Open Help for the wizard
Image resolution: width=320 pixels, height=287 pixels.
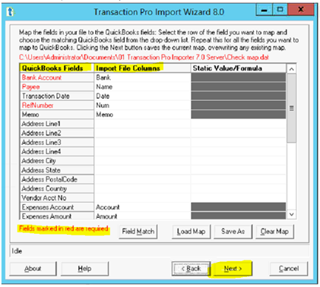click(x=84, y=269)
